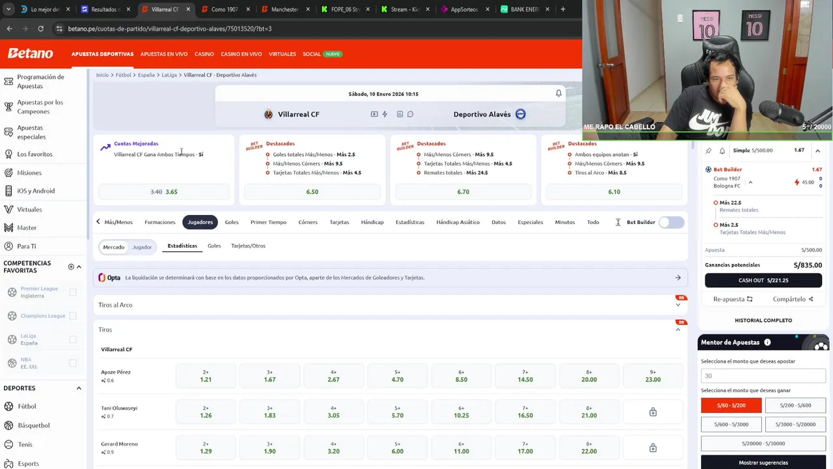
Task: Click the Villarreal CF crest
Action: [268, 114]
